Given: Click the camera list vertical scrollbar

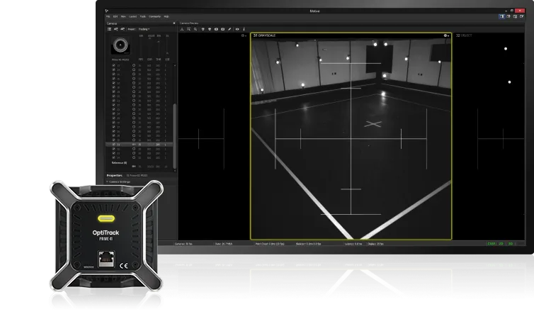Looking at the screenshot, I should pos(175,136).
